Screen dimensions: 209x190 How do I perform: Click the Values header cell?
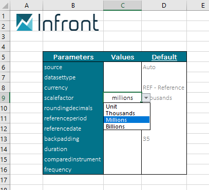point(123,57)
